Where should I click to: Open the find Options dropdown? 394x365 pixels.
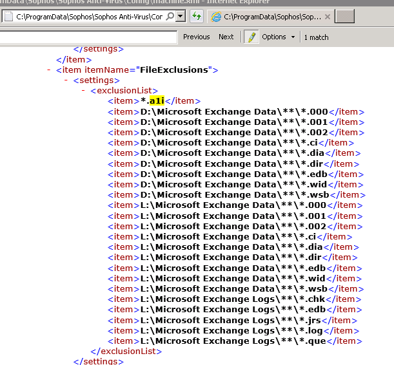tap(278, 37)
